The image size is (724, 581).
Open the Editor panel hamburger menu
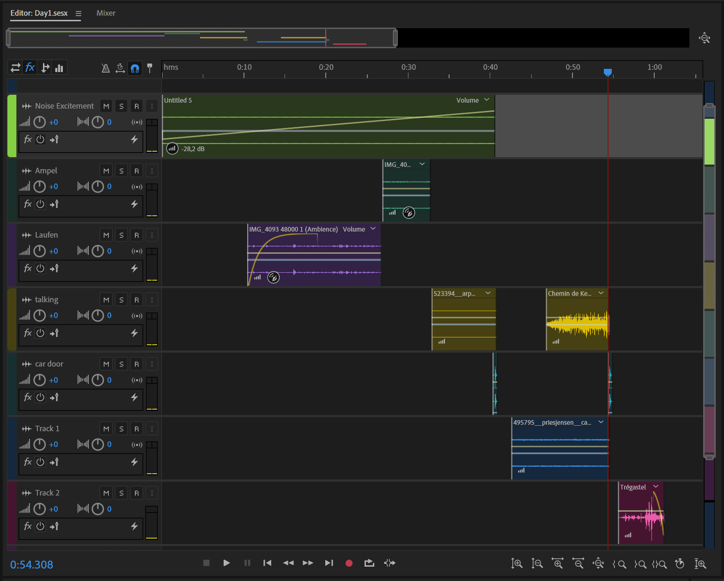coord(79,14)
